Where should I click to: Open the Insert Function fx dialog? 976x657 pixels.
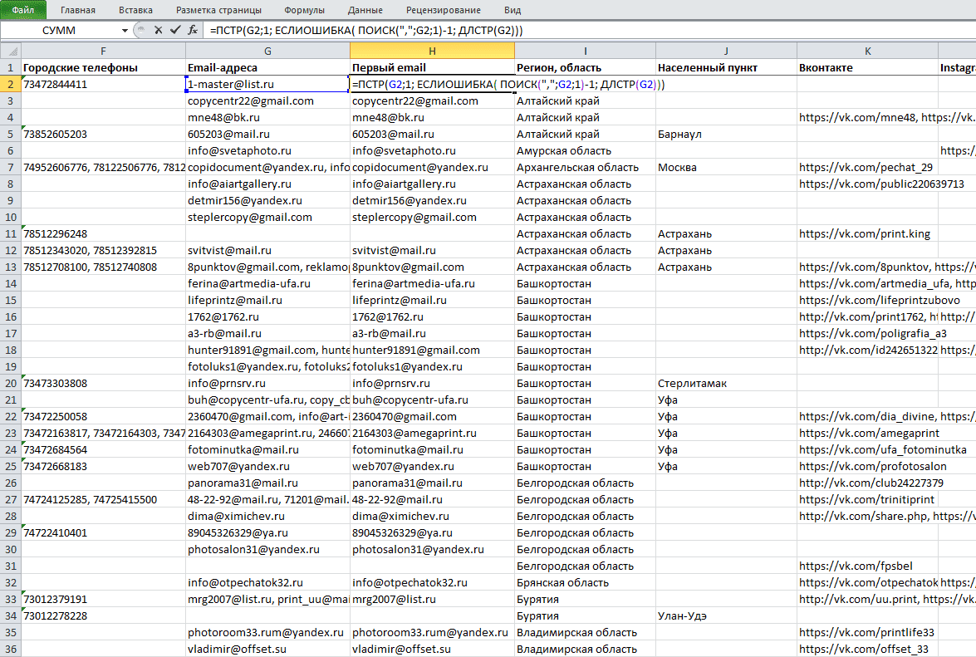(193, 30)
